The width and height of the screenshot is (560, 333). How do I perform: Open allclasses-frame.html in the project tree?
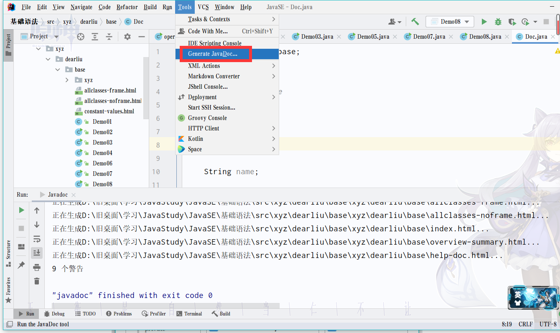(x=110, y=90)
